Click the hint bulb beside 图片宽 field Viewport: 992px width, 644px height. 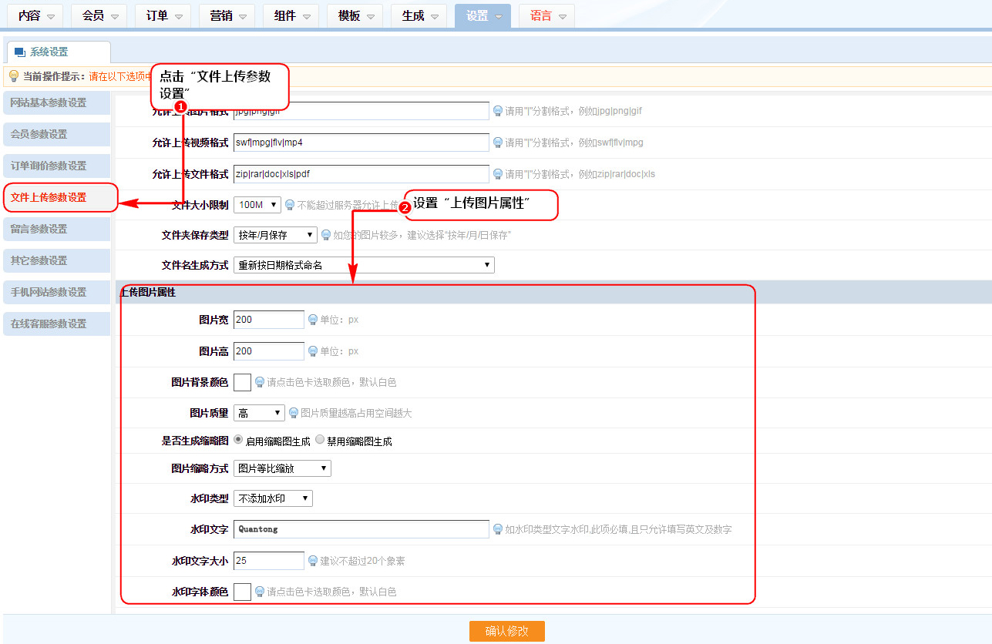tap(313, 320)
